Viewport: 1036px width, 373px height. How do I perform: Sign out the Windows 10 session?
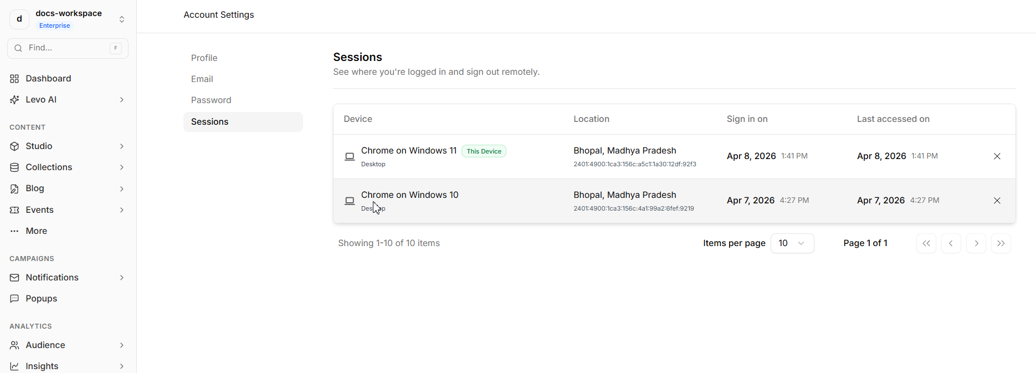[997, 201]
